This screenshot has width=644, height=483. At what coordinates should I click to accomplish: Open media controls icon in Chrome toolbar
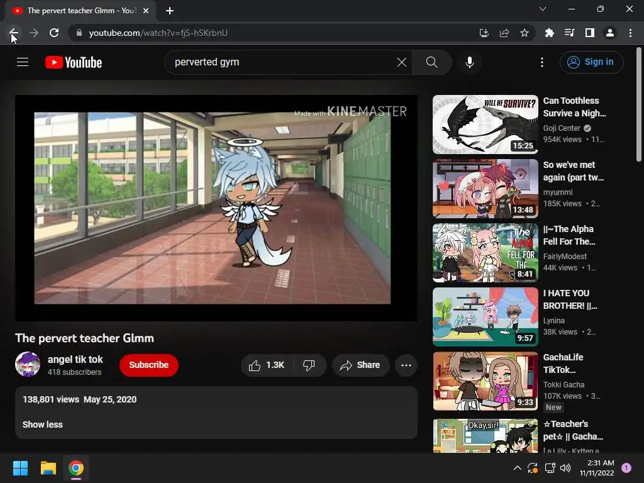[569, 33]
